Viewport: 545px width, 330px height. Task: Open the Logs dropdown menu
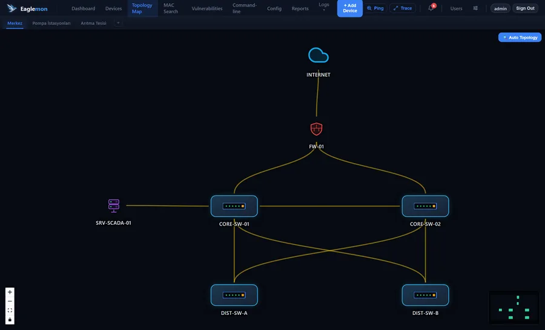click(x=323, y=7)
